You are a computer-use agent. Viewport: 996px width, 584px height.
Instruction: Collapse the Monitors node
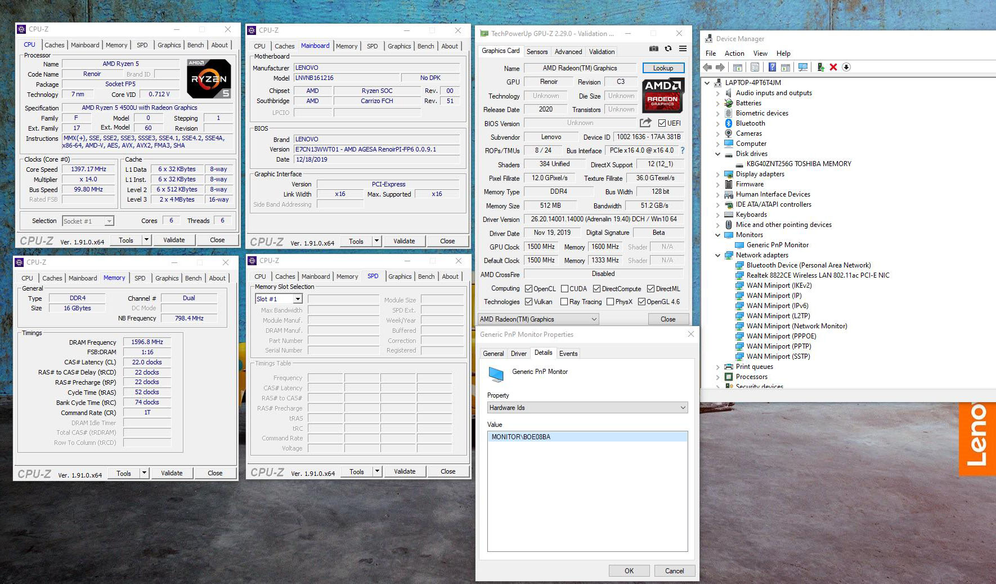[x=718, y=235]
